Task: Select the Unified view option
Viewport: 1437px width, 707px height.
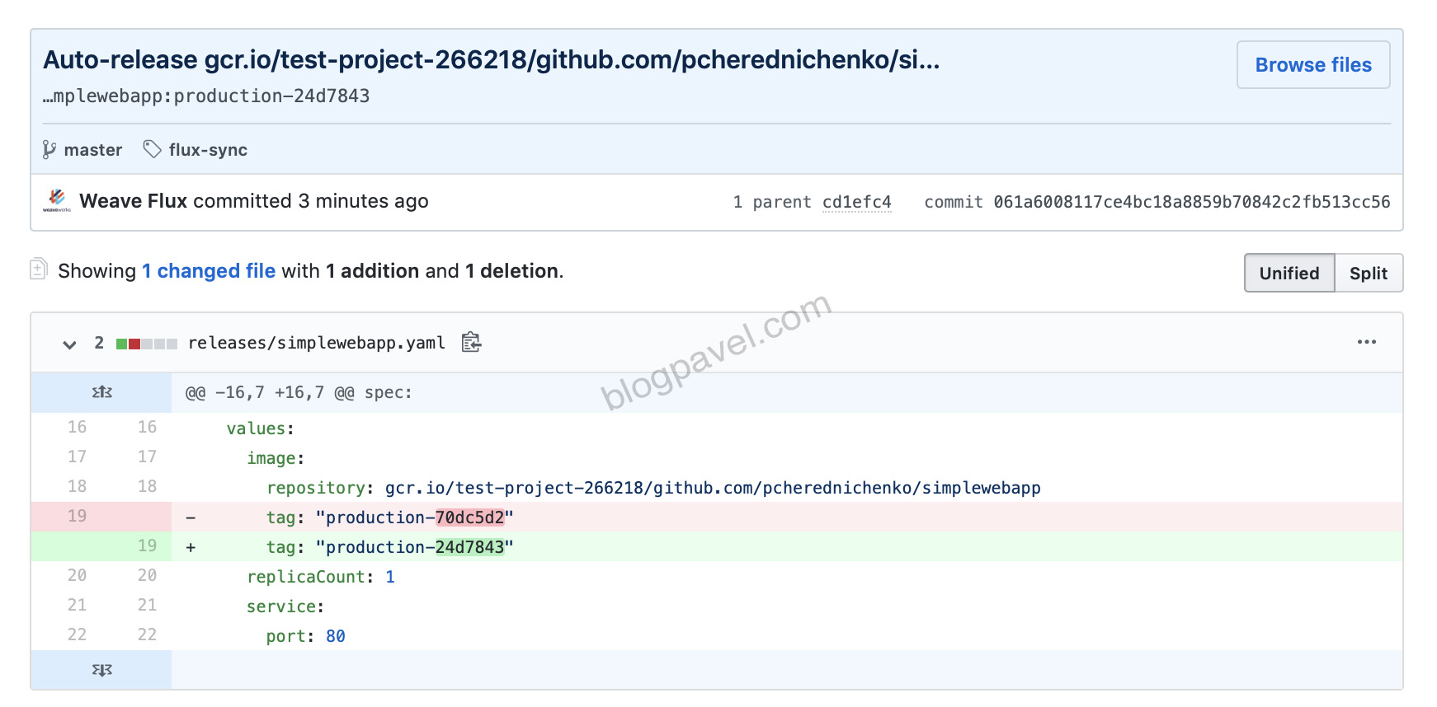Action: pyautogui.click(x=1289, y=273)
